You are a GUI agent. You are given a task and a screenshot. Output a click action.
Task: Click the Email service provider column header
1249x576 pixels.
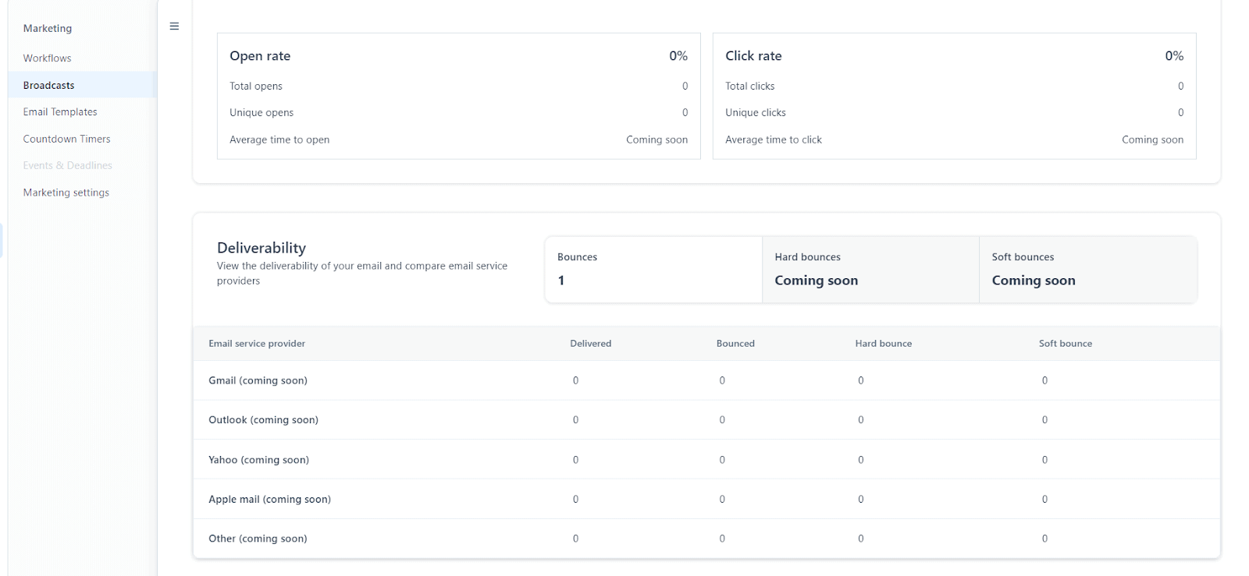click(257, 344)
